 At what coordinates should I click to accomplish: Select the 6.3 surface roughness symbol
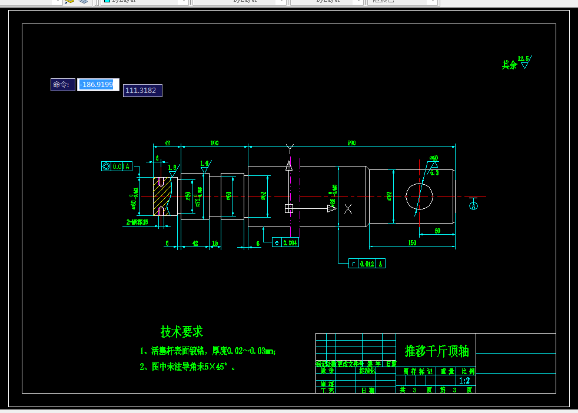pos(433,169)
